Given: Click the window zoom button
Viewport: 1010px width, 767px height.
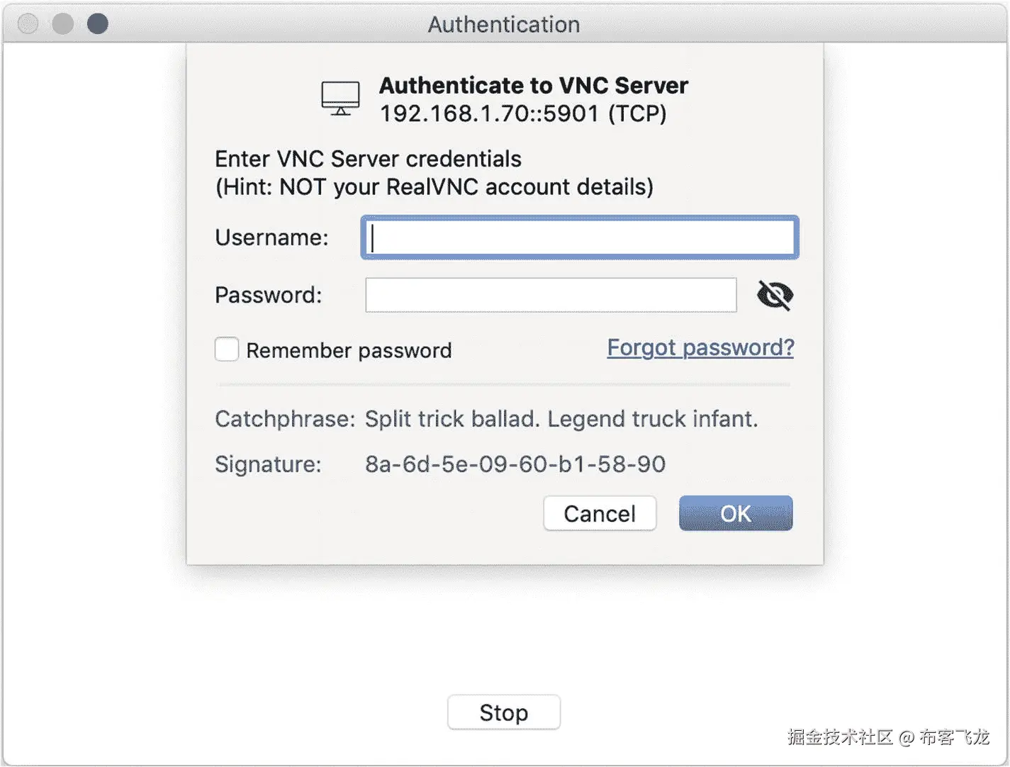Looking at the screenshot, I should [x=98, y=24].
